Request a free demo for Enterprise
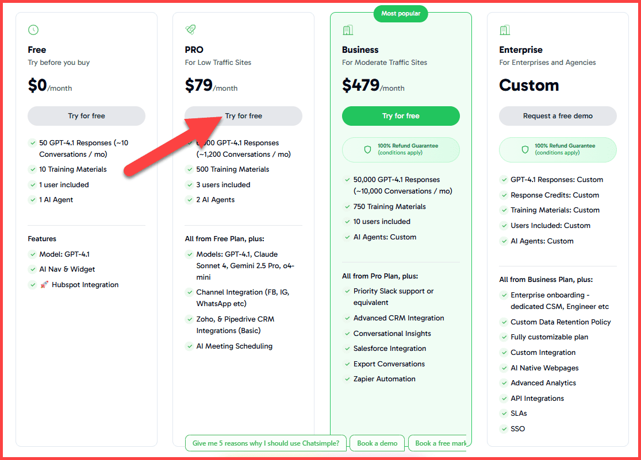 [x=558, y=116]
